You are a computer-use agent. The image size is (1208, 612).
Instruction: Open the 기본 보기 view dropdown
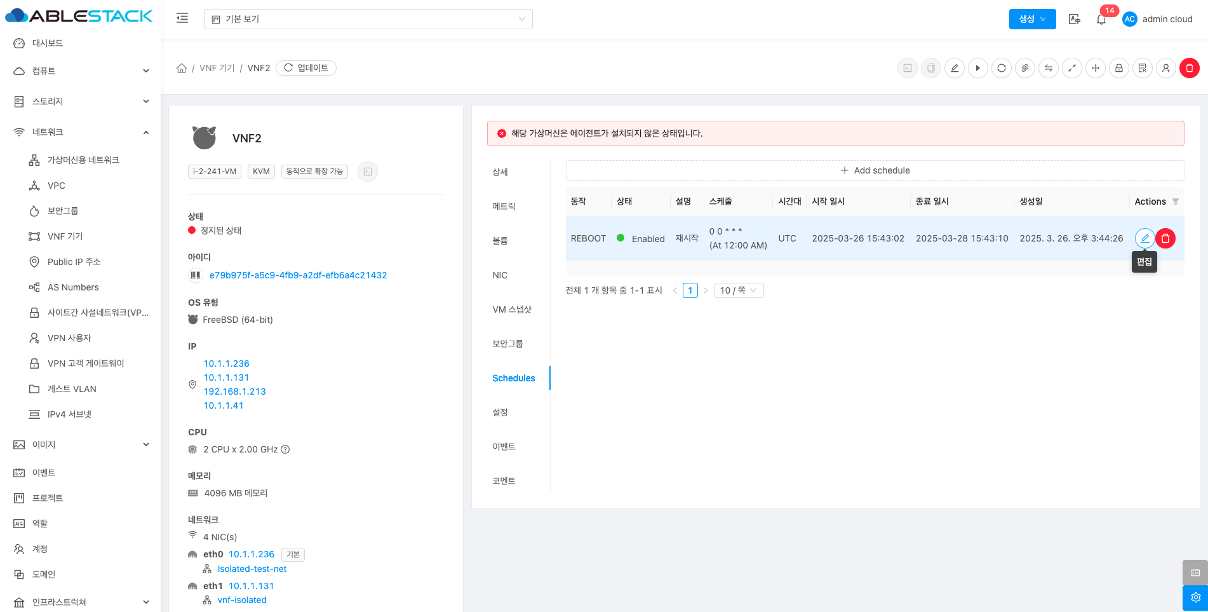368,19
